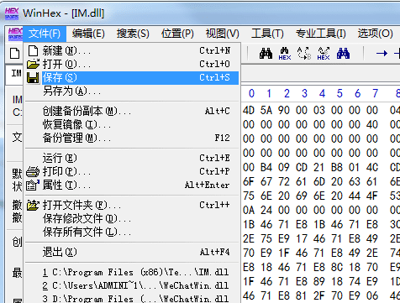Click column offset header 0
Viewport: 400px width, 303px height.
(x=251, y=93)
